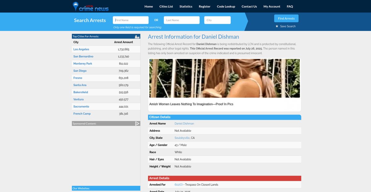
Task: Open the Ventura city link
Action: (x=79, y=99)
